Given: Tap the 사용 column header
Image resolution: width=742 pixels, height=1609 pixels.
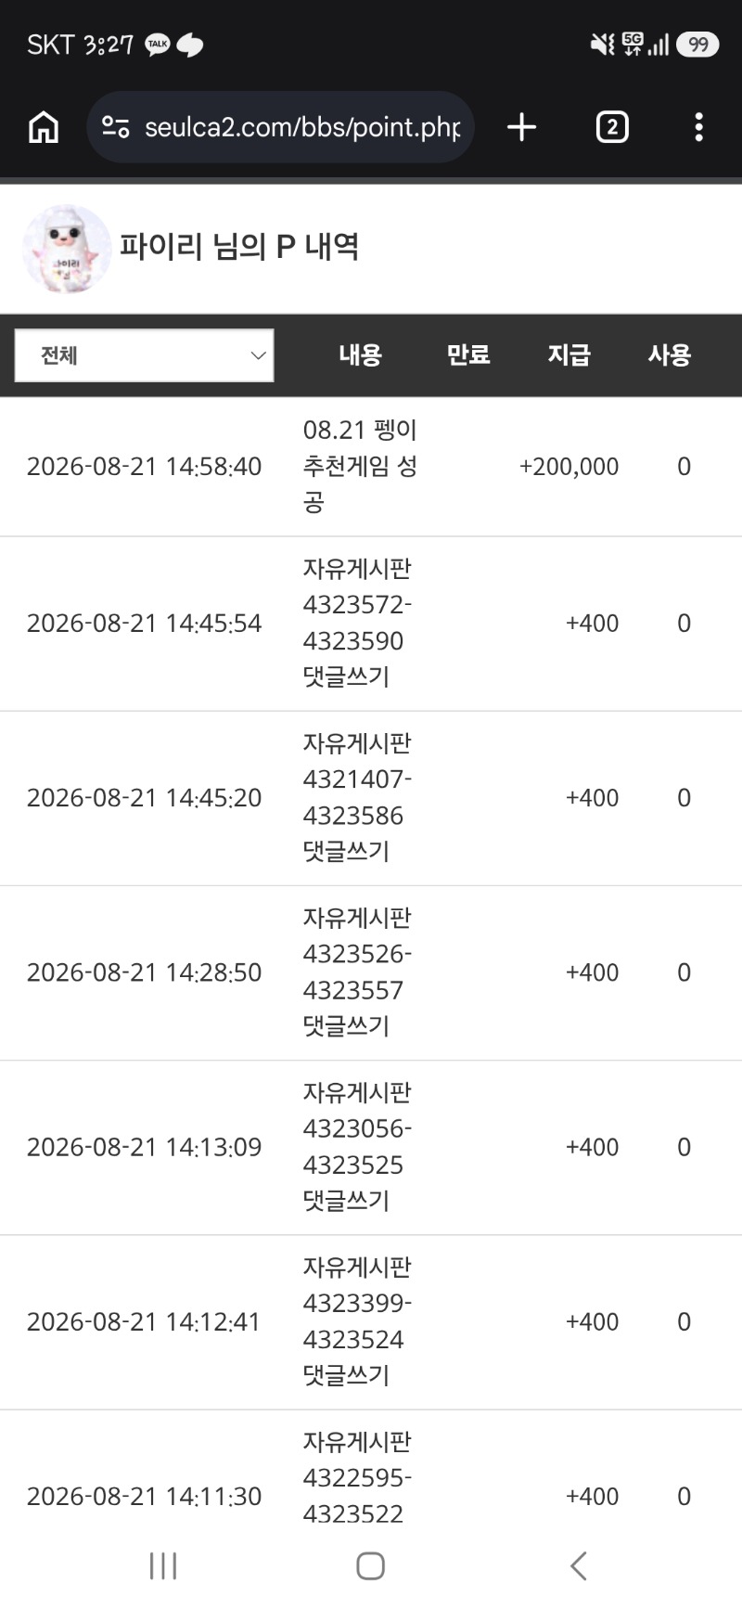Looking at the screenshot, I should click(670, 354).
